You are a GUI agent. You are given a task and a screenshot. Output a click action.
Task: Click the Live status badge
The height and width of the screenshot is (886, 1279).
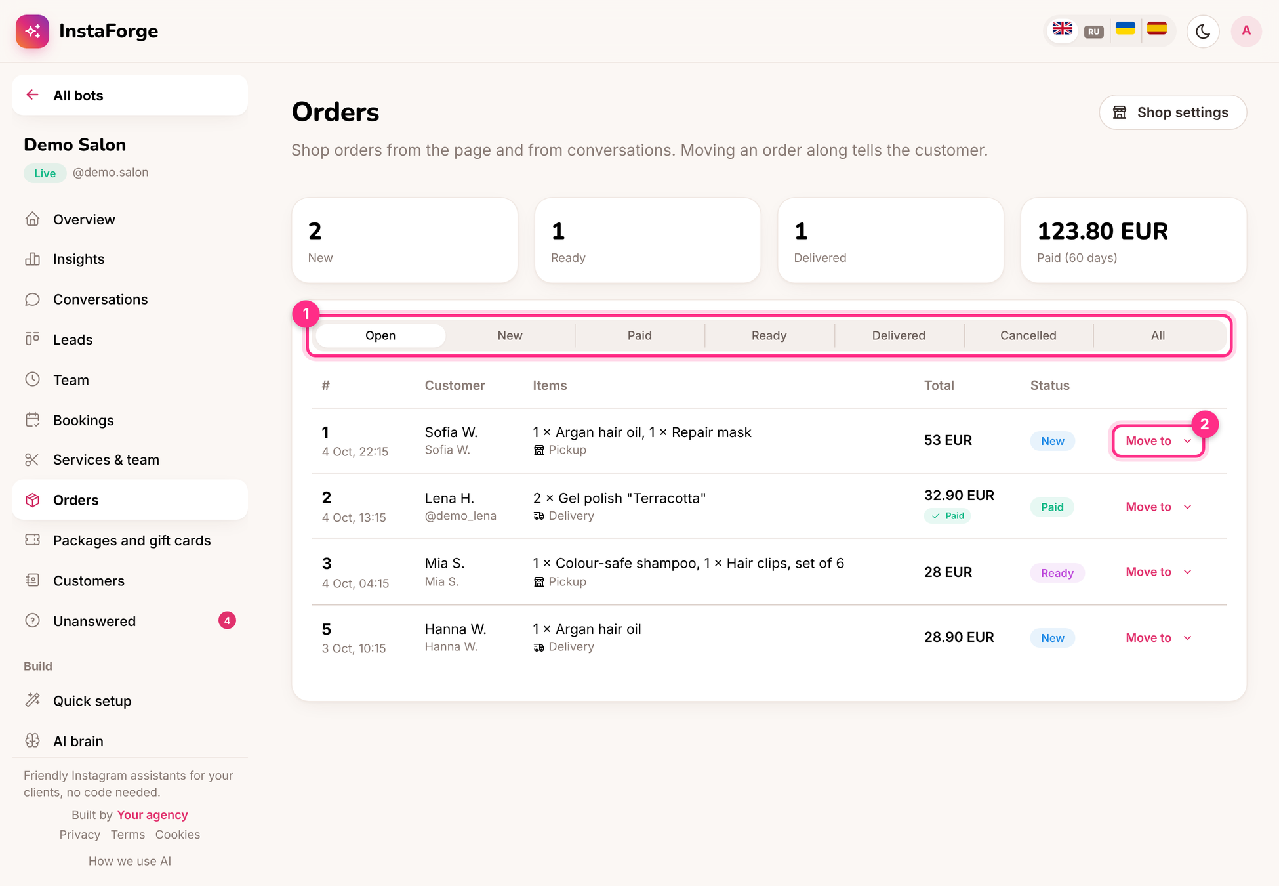click(45, 173)
